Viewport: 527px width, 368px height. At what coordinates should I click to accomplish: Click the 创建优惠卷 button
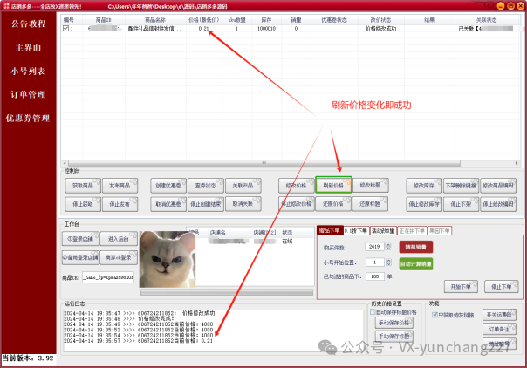[x=168, y=186]
